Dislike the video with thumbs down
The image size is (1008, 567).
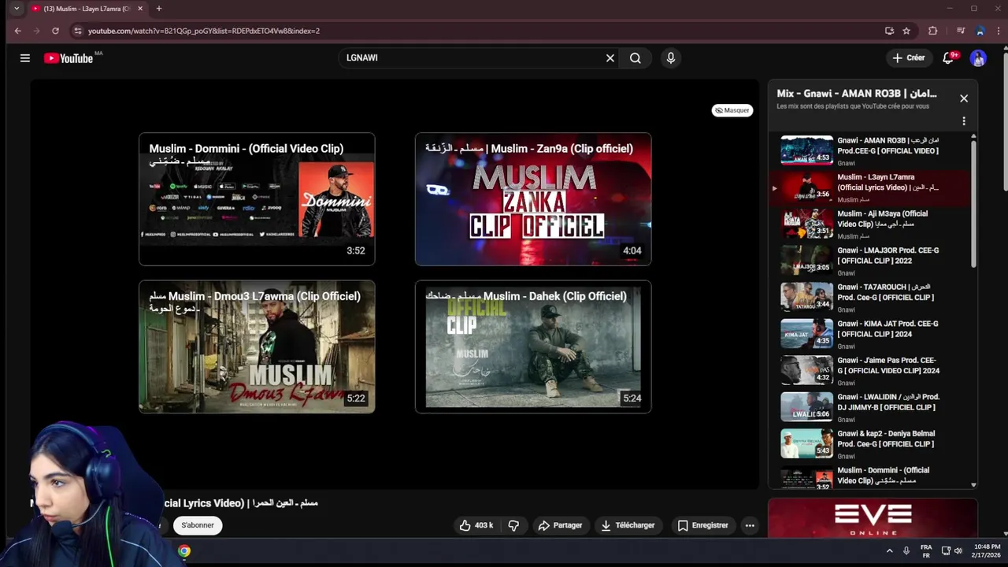point(513,525)
